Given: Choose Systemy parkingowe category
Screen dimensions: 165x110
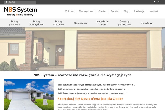Looking at the screenshot, I should pos(125,23).
